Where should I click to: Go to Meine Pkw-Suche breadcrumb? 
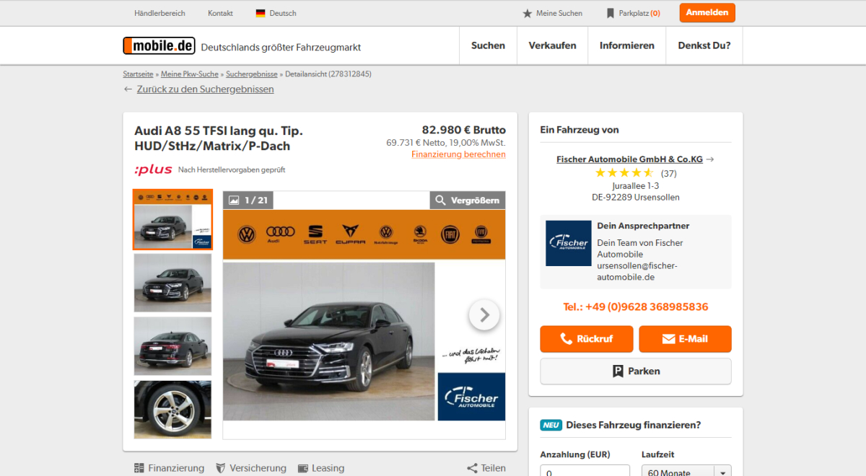point(190,74)
